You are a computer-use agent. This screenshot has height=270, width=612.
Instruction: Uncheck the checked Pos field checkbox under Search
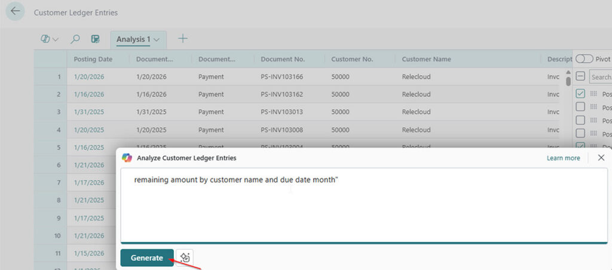click(x=580, y=94)
